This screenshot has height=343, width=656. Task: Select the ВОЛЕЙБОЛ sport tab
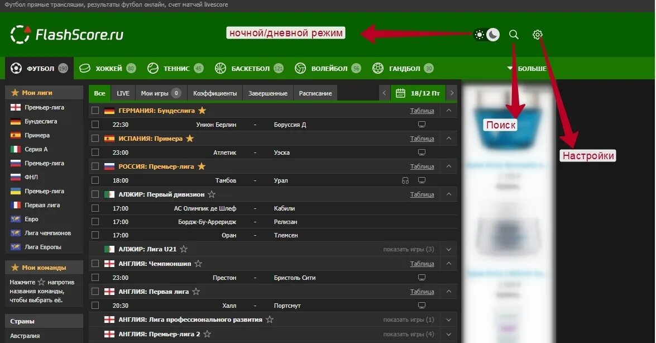click(x=328, y=68)
